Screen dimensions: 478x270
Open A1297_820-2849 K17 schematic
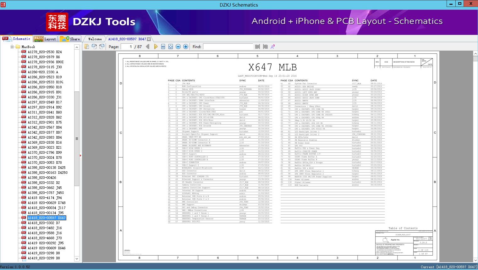click(x=45, y=102)
